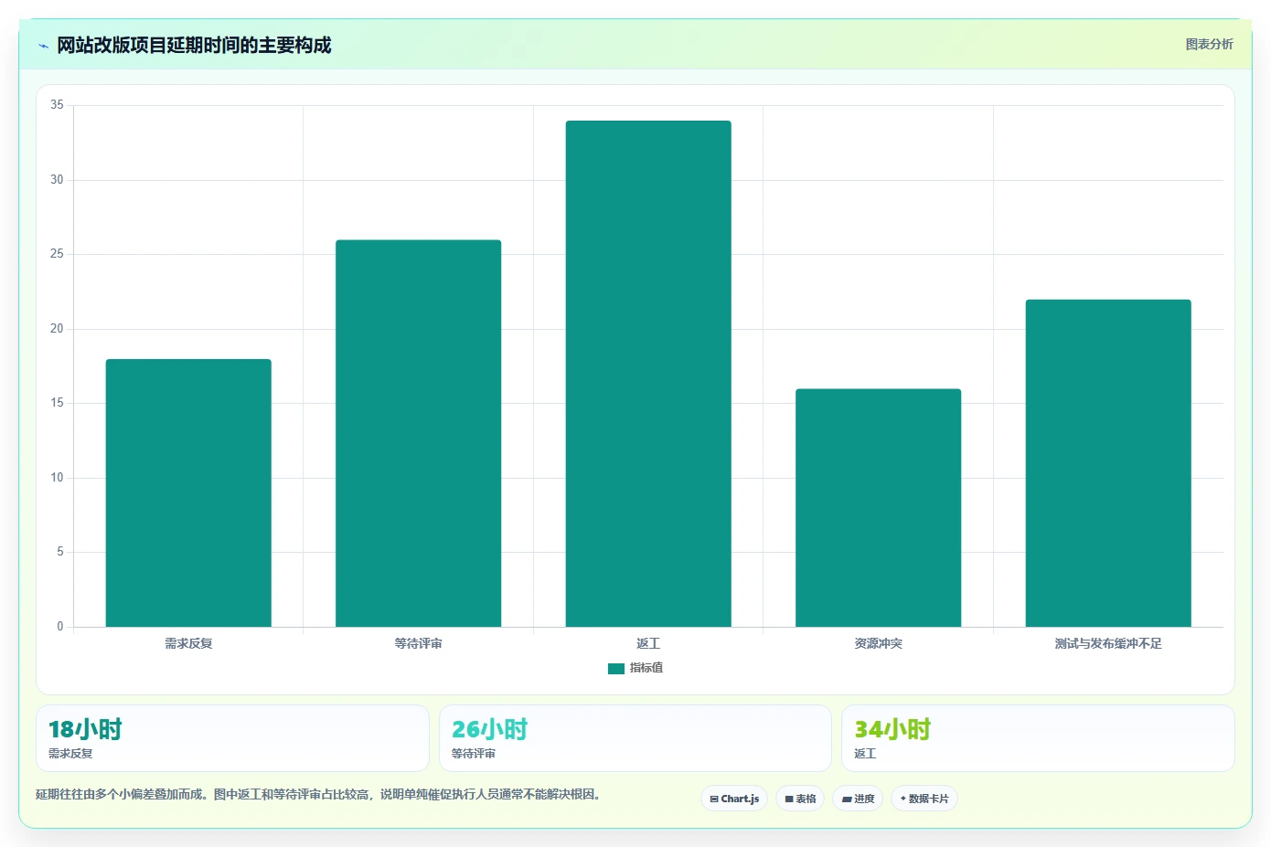This screenshot has width=1271, height=847.
Task: Click the description text starting with 延期往往
Action: click(x=320, y=794)
